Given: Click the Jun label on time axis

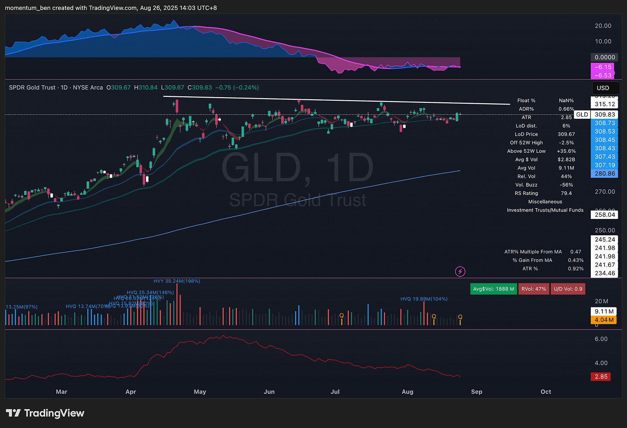Looking at the screenshot, I should (269, 392).
